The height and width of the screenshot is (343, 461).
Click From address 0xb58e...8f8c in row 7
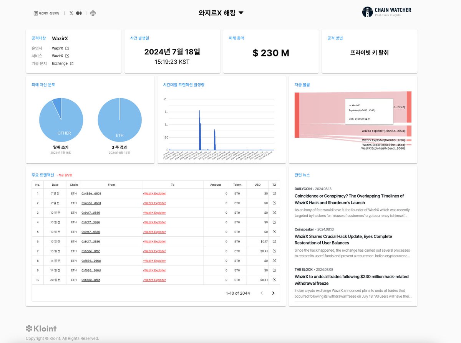coord(91,251)
